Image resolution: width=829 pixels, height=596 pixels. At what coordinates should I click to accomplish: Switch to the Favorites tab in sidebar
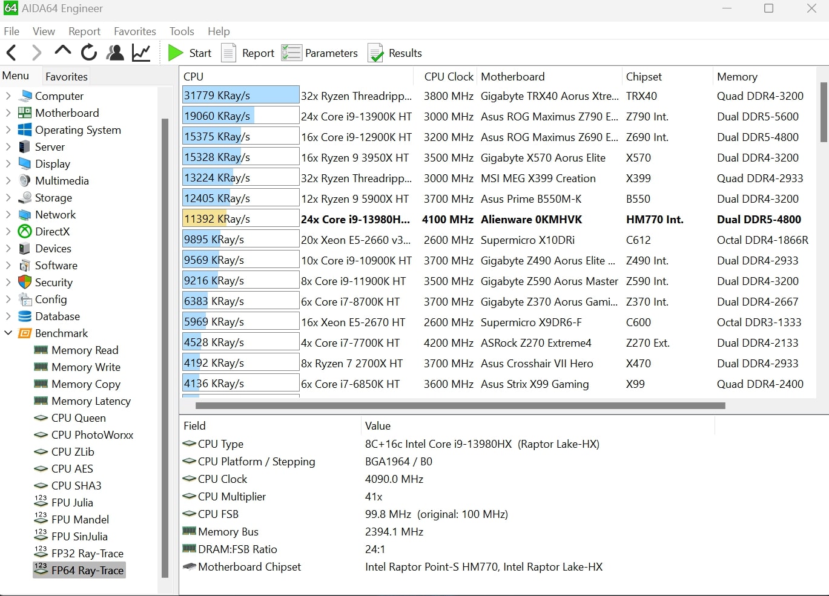pyautogui.click(x=67, y=76)
